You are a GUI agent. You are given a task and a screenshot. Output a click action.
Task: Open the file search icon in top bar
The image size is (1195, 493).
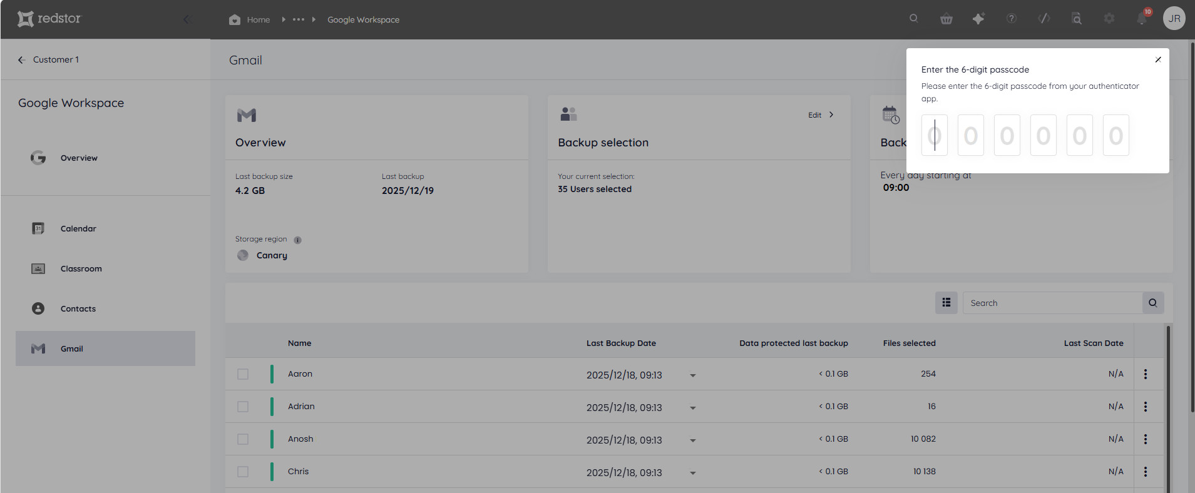point(1077,19)
